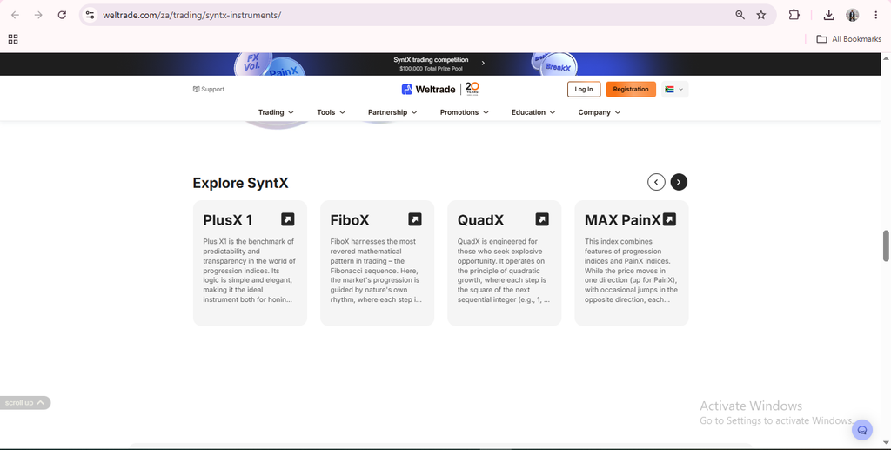Open the QuadX arrow link icon
This screenshot has width=891, height=450.
coord(542,219)
